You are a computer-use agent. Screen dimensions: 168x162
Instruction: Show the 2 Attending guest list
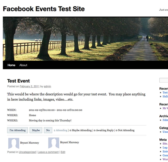(x=60, y=130)
